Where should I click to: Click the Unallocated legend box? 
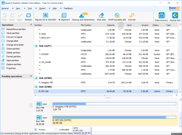click(56, 130)
